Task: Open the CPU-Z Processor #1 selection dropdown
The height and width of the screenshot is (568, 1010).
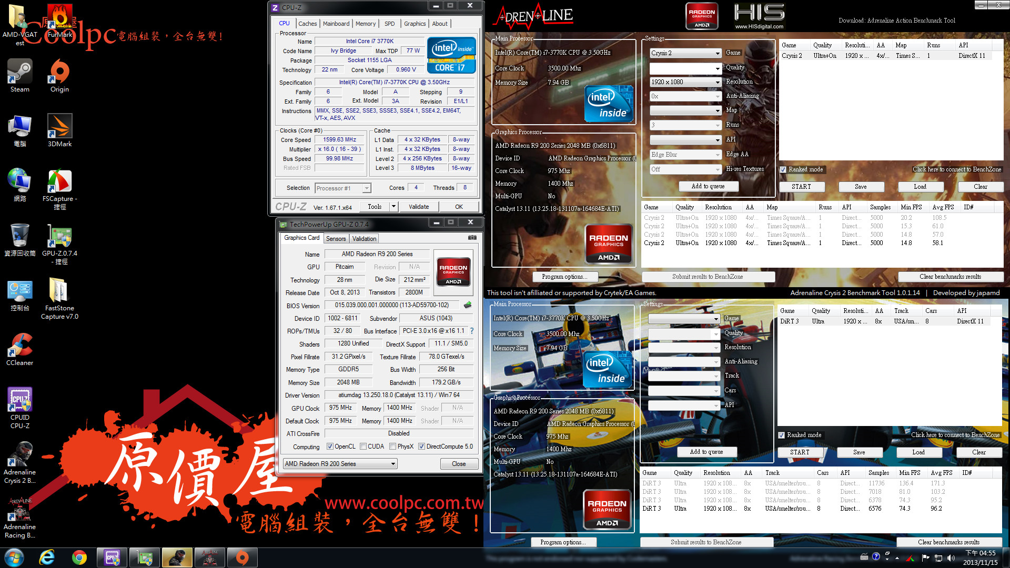Action: [x=342, y=188]
